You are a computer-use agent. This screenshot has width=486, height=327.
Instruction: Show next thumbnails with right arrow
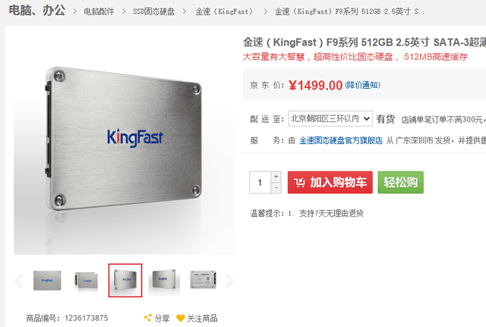(x=229, y=281)
